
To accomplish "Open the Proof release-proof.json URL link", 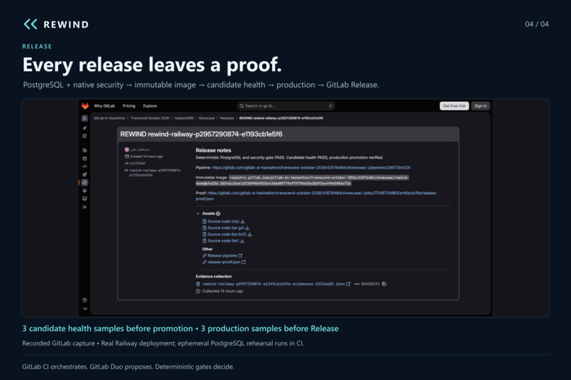I will (x=317, y=196).
